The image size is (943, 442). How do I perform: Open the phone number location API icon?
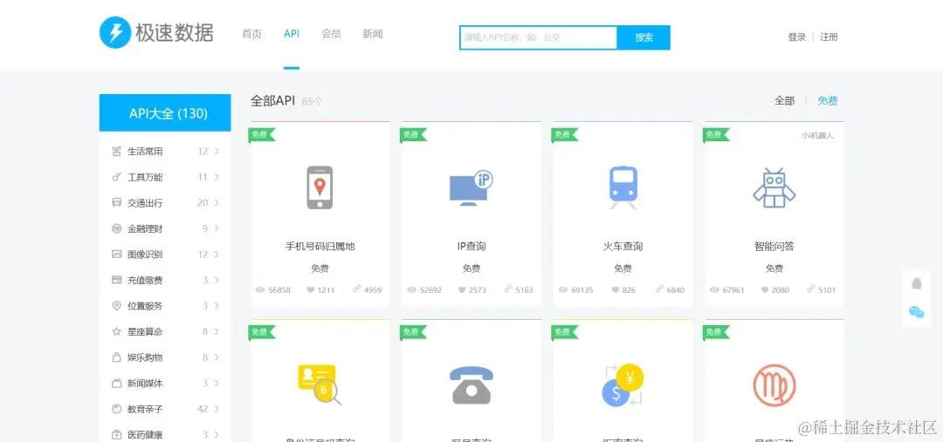pyautogui.click(x=320, y=187)
